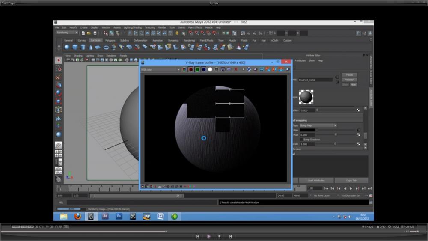Click the Open Scene folder icon
The image size is (428, 241).
[x=89, y=33]
